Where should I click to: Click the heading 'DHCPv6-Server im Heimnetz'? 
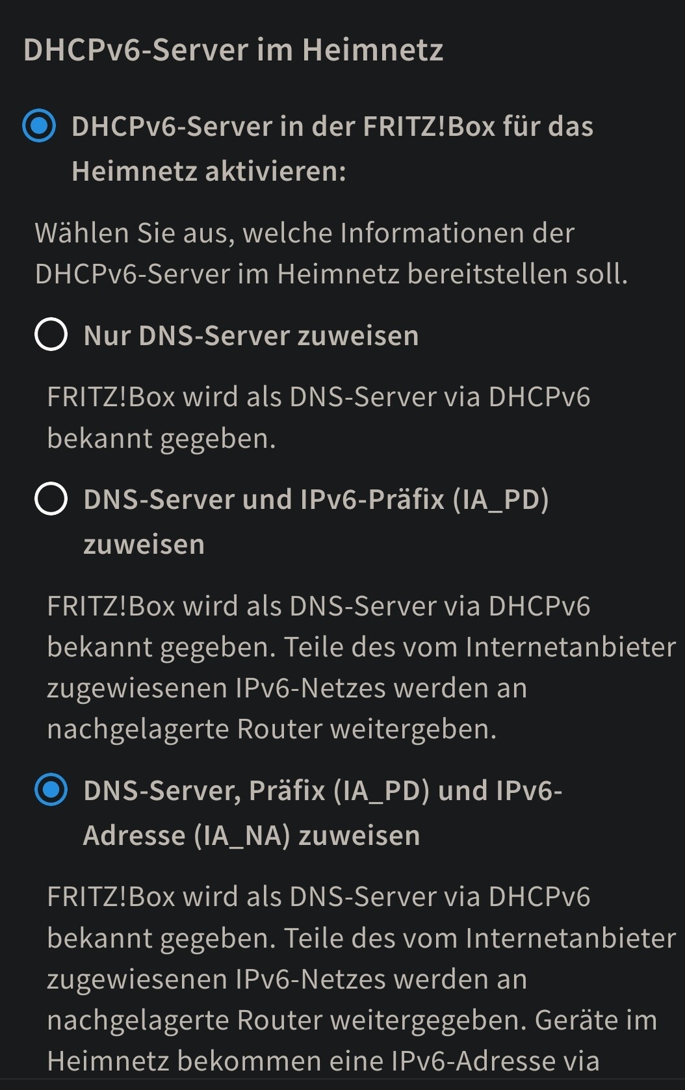(232, 49)
